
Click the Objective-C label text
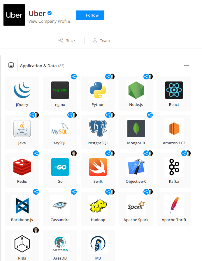136,182
